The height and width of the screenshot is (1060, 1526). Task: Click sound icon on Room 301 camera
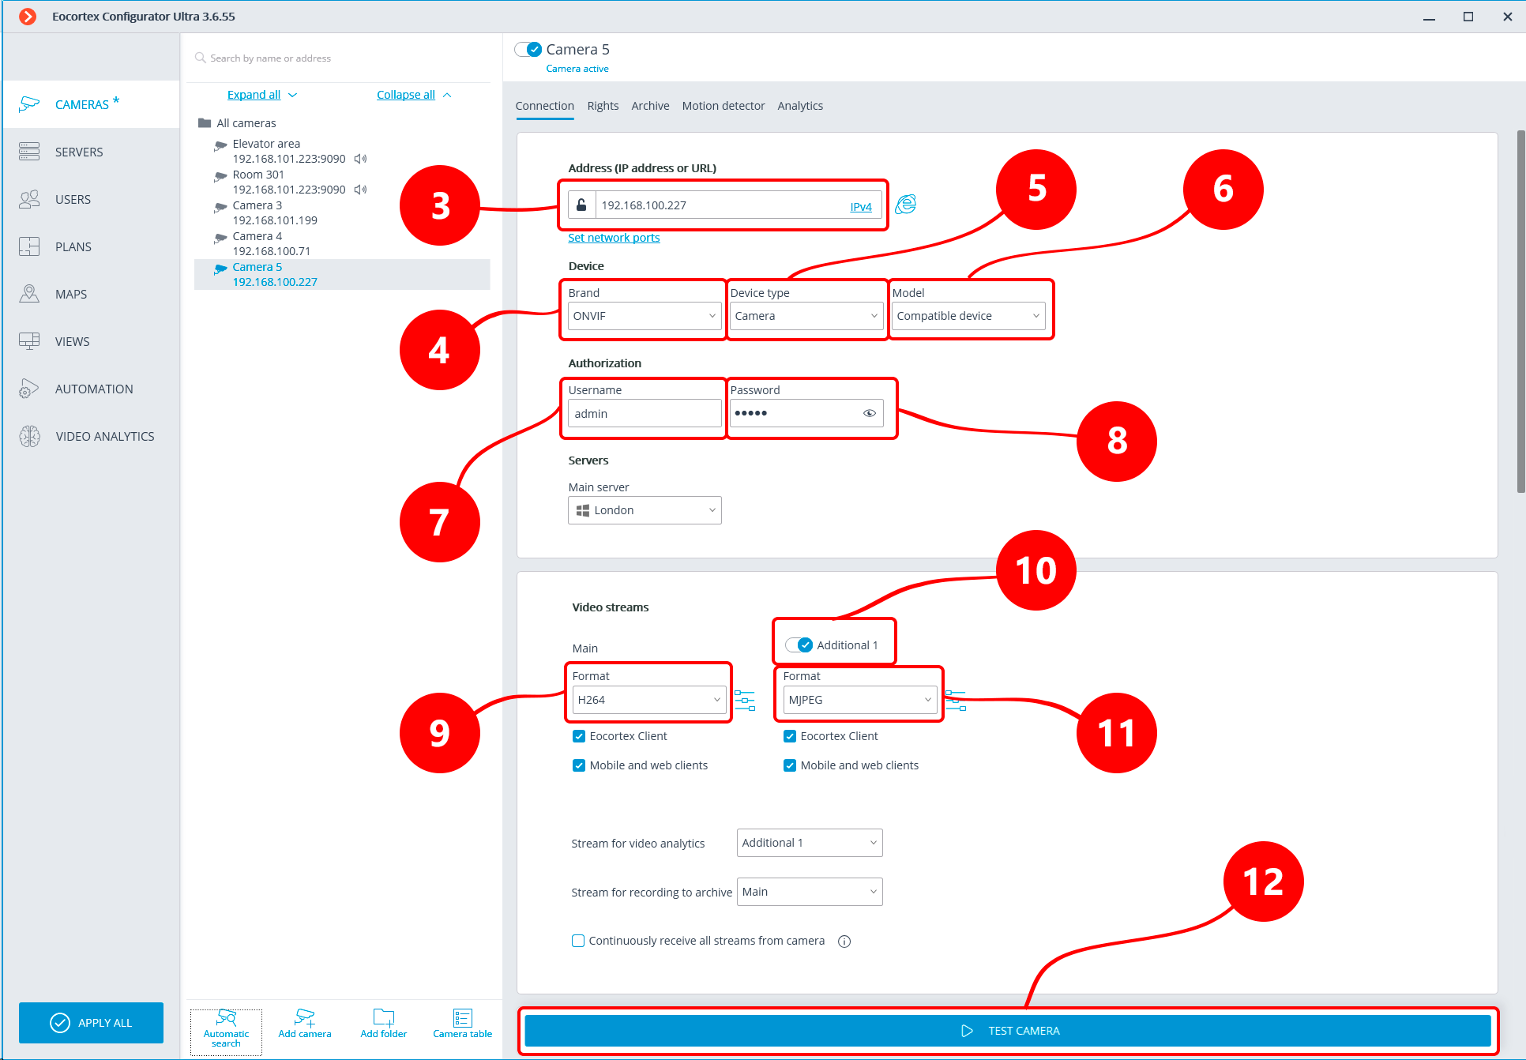(x=360, y=190)
